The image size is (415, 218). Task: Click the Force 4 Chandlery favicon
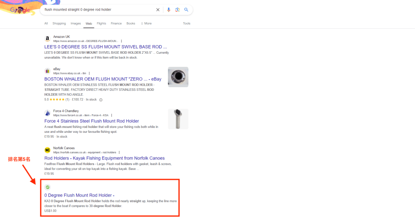pos(47,113)
